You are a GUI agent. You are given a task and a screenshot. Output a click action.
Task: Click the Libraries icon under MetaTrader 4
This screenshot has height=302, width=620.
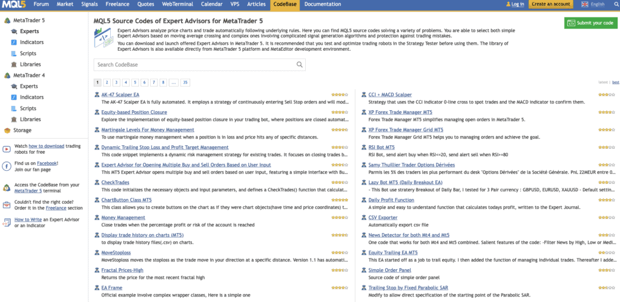[15, 119]
